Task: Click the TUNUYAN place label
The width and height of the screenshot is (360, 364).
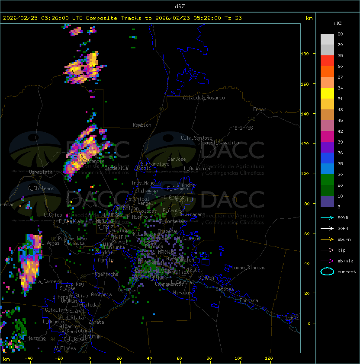Action: click(92, 337)
